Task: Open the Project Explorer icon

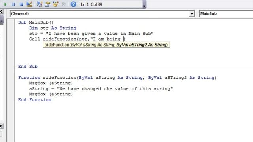Action: (x=39, y=4)
